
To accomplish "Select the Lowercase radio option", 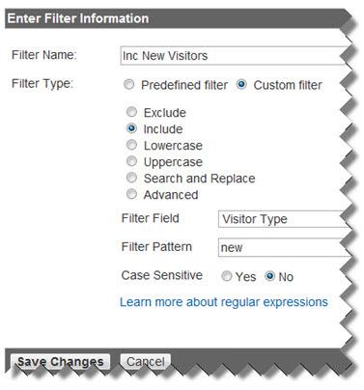I will 131,145.
